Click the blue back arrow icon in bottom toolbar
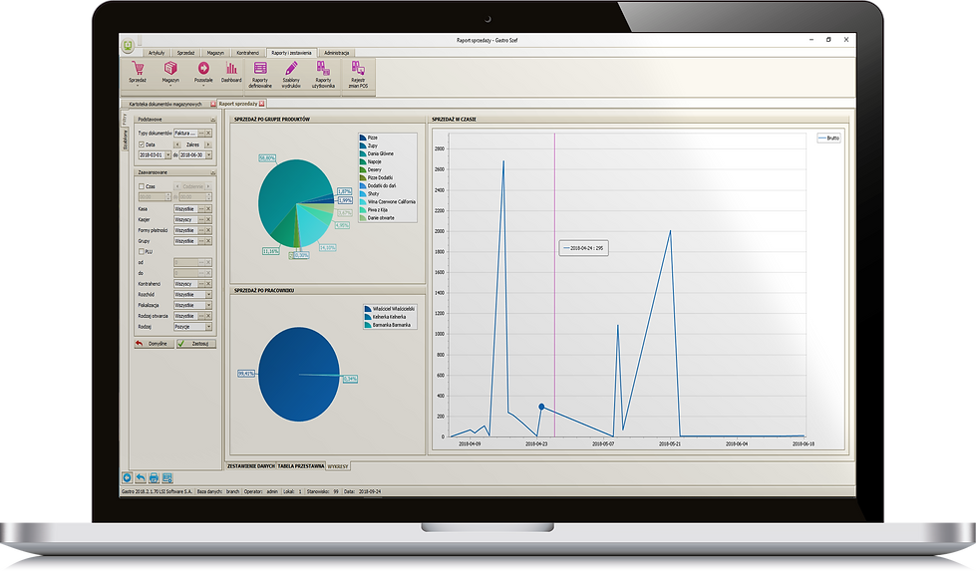The height and width of the screenshot is (571, 977). (x=128, y=477)
